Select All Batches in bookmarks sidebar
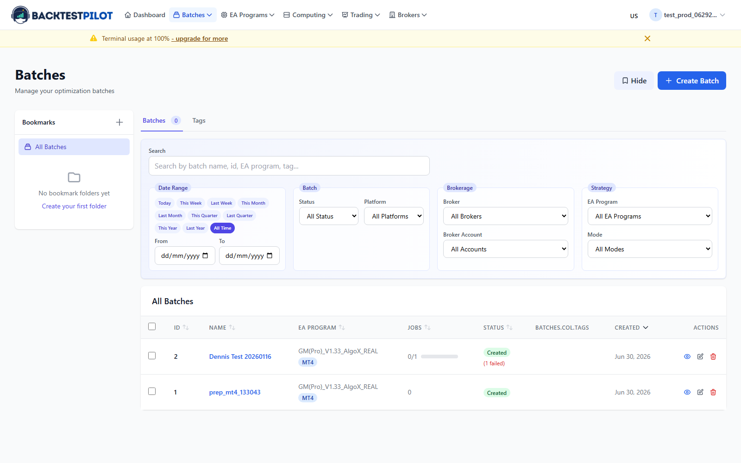 74,147
